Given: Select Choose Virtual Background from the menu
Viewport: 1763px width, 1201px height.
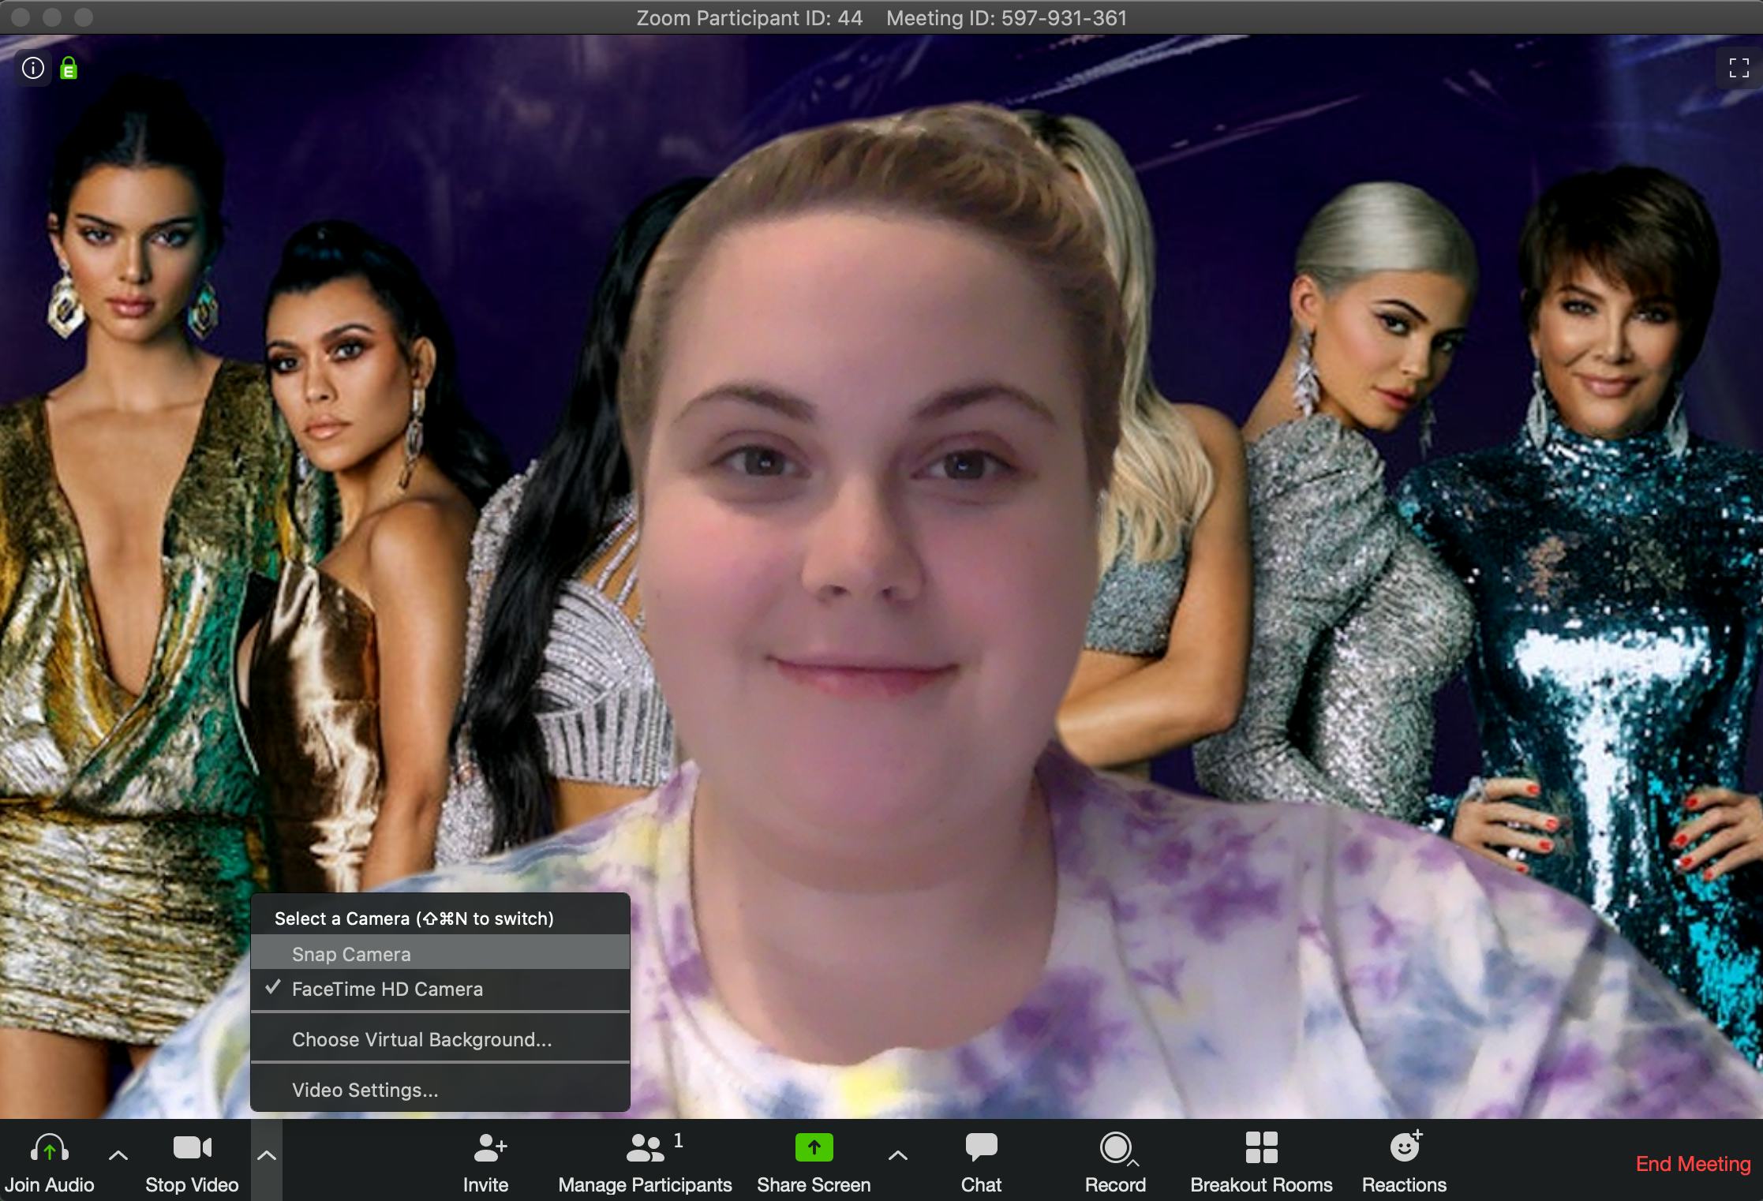Looking at the screenshot, I should [422, 1039].
